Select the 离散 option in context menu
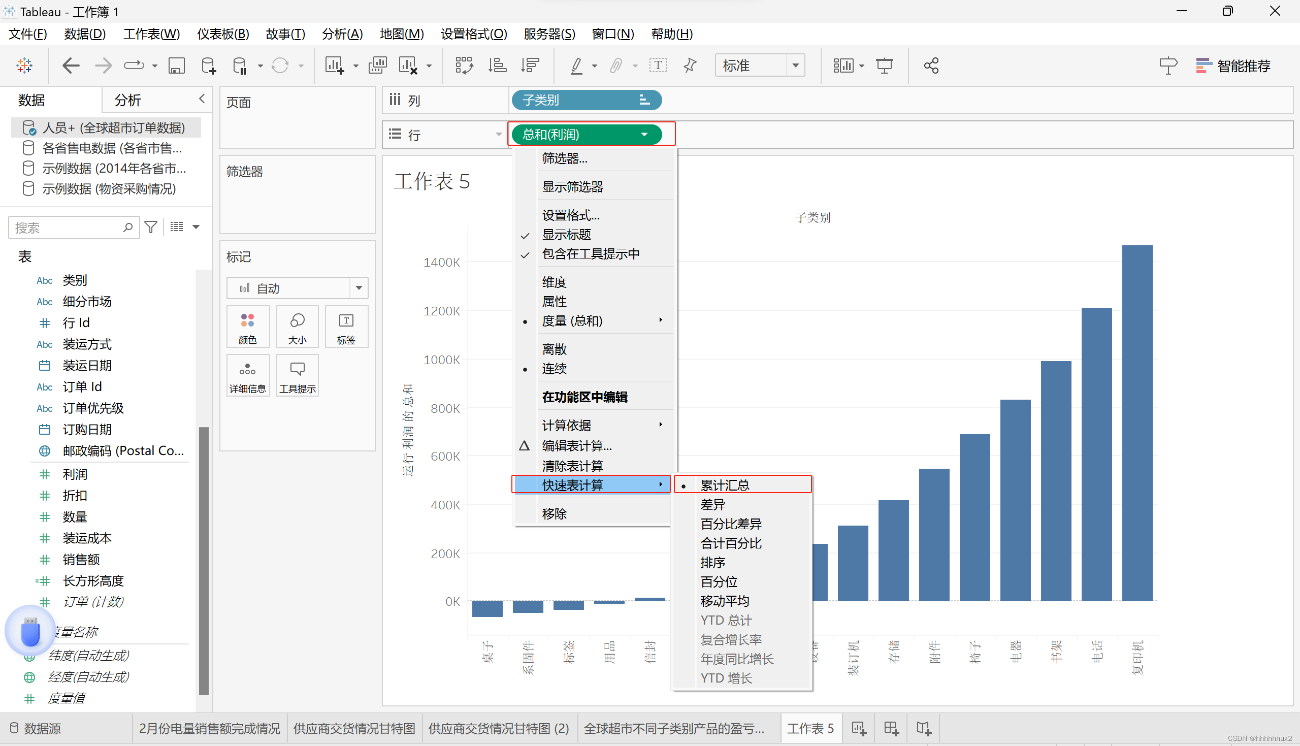Image resolution: width=1300 pixels, height=746 pixels. tap(554, 349)
